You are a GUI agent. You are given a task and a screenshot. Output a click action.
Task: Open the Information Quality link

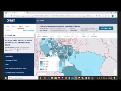point(11,60)
